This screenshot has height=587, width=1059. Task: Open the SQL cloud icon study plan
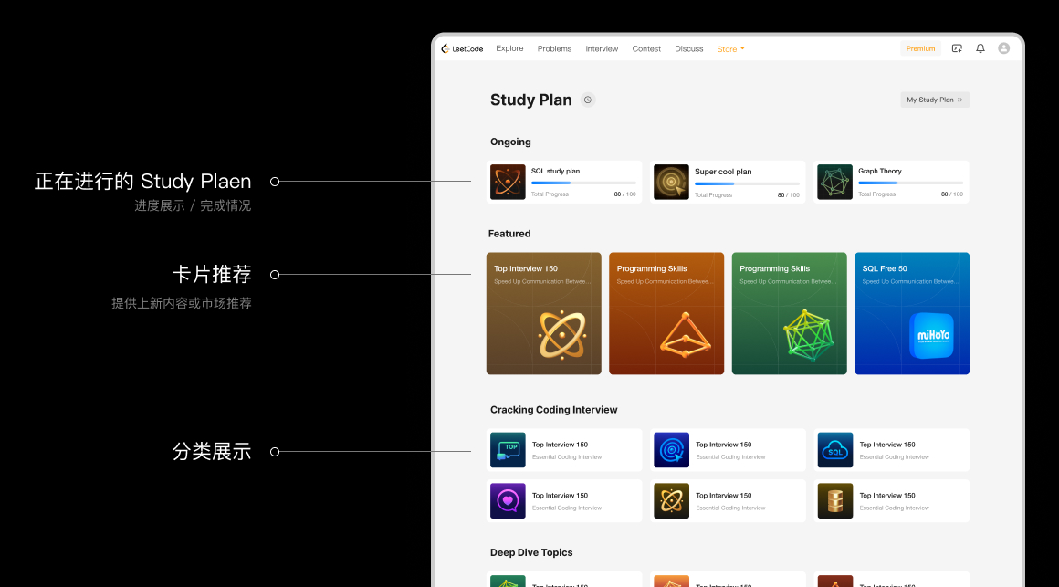[834, 450]
